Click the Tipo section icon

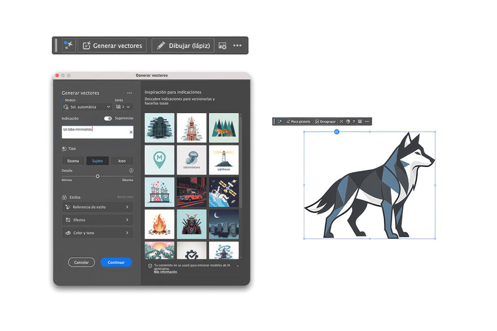point(65,148)
